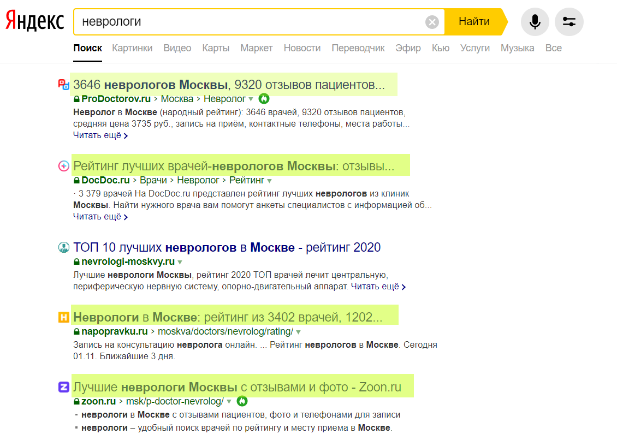The width and height of the screenshot is (617, 446).
Task: Click the Яндекс logo
Action: (x=34, y=21)
